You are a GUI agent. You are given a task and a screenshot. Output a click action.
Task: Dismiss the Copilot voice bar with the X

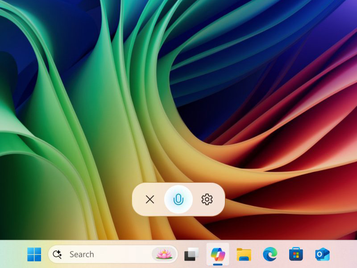[x=150, y=200]
